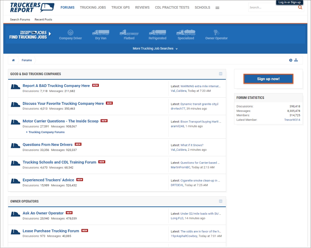Expand Trucking Company Forums sub-forum link
This screenshot has height=248, width=311.
click(x=47, y=132)
